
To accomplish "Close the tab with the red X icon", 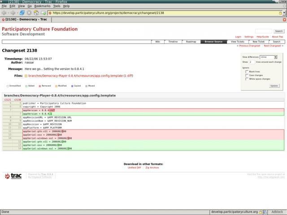I will (x=284, y=20).
